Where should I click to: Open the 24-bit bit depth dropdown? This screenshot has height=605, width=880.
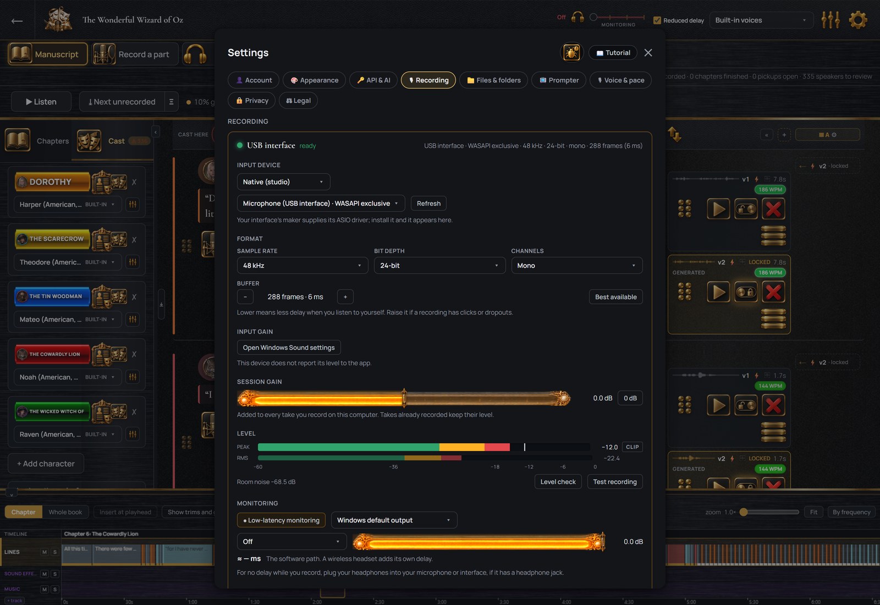click(439, 266)
